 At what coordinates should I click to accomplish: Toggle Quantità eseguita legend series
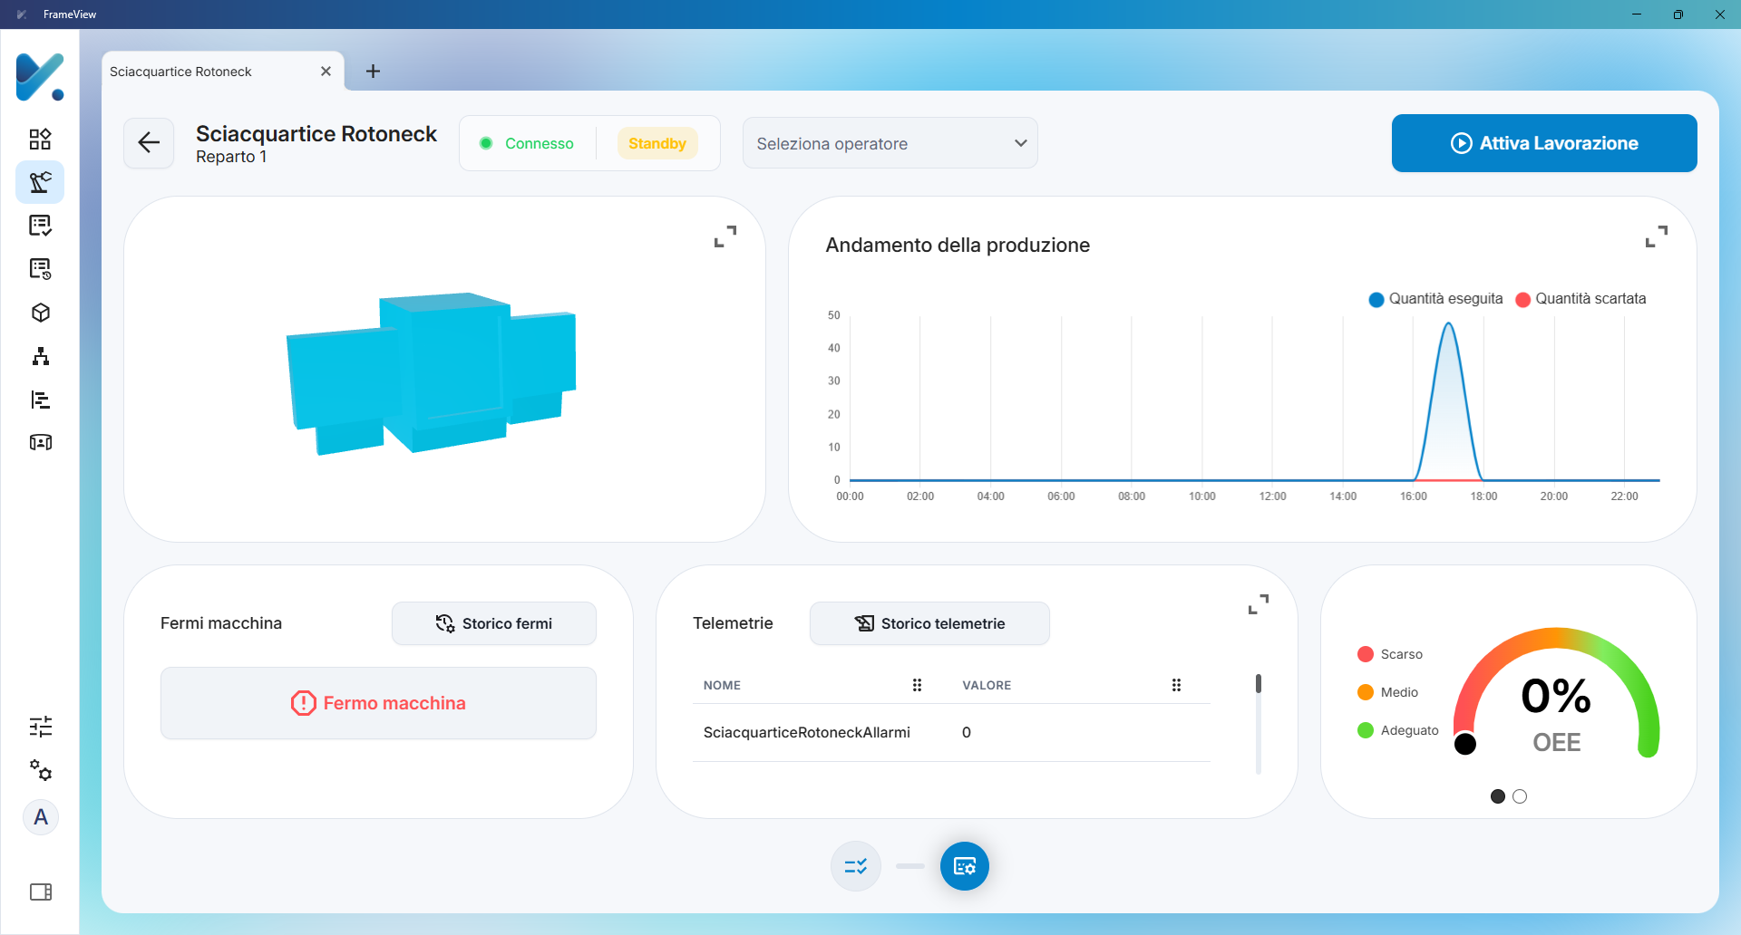[x=1435, y=299]
